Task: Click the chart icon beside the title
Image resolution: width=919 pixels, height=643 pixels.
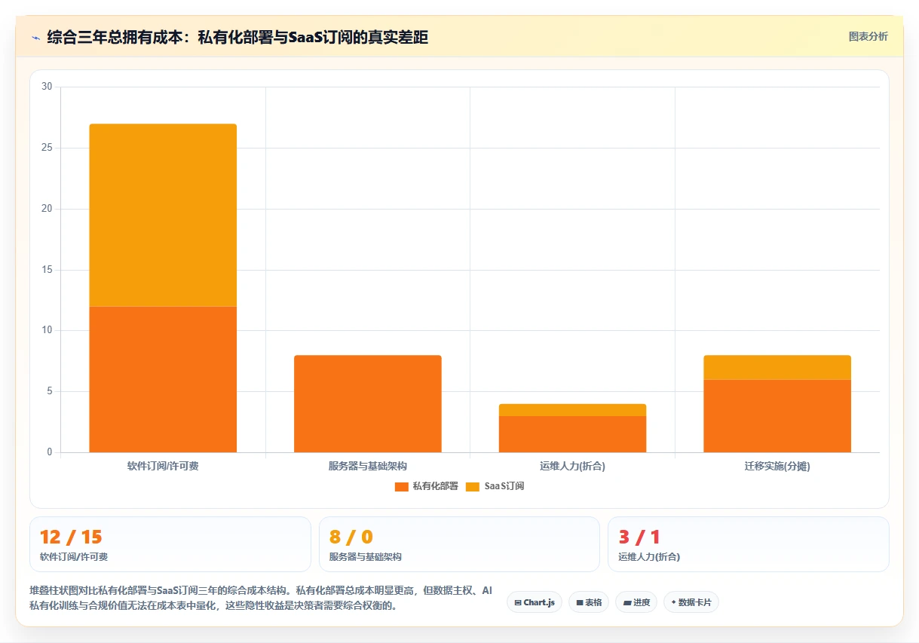Action: click(x=36, y=37)
